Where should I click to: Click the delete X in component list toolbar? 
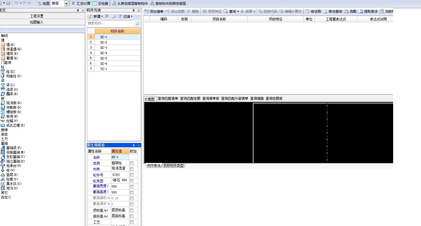[107, 16]
